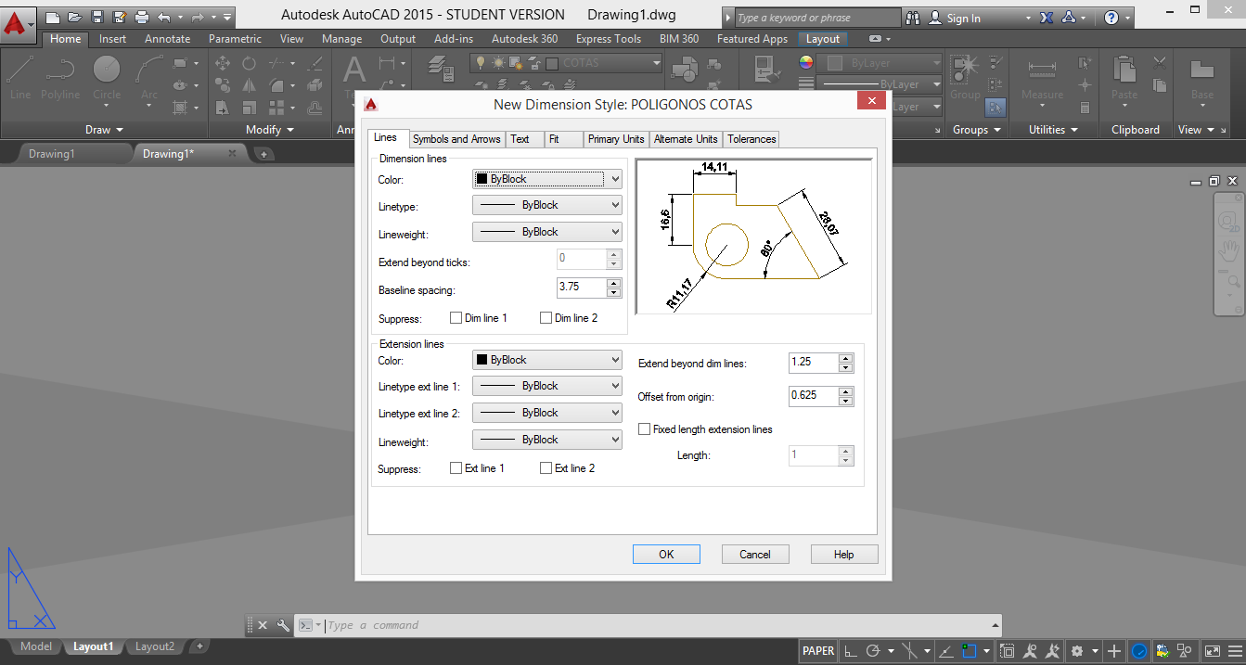Click the Plot printer icon

141,17
